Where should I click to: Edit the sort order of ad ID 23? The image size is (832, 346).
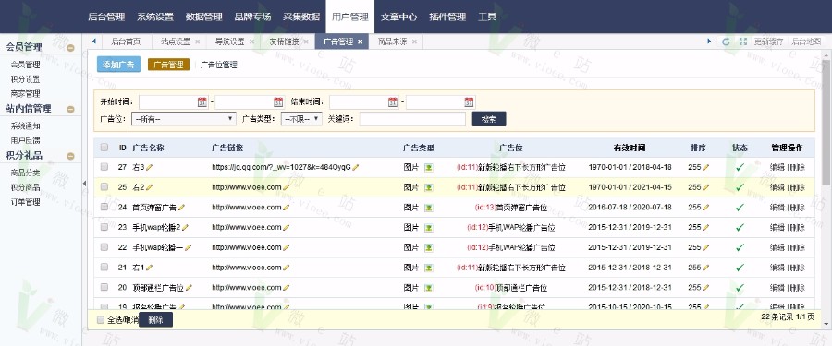(x=705, y=227)
